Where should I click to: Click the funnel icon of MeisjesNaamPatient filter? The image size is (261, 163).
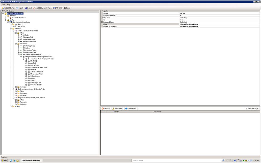(x=21, y=42)
